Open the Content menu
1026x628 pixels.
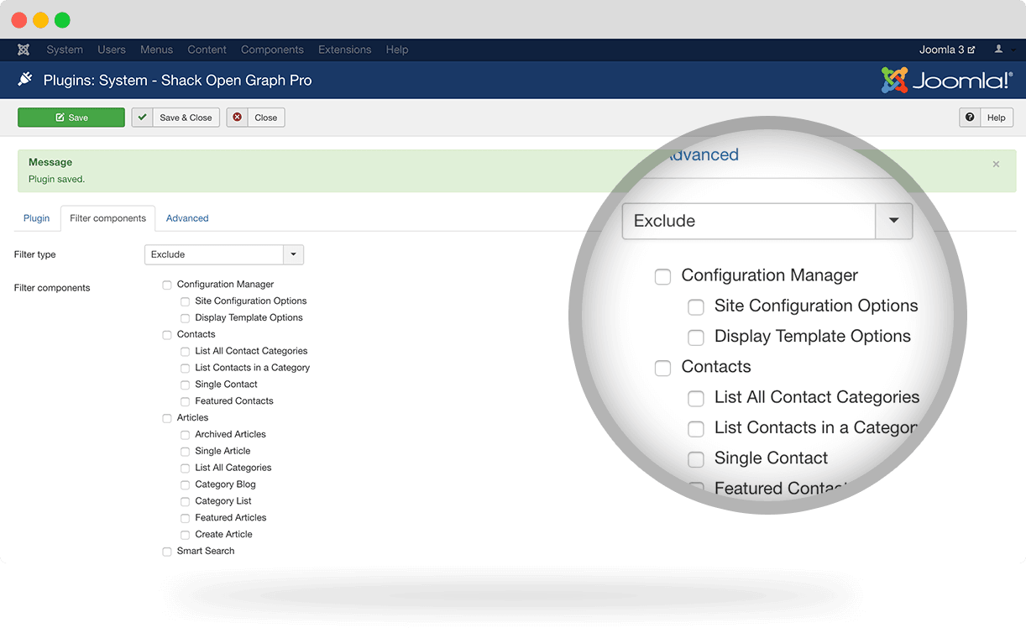[207, 50]
